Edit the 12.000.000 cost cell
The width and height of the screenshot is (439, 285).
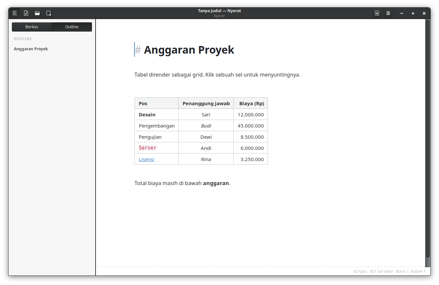coord(250,114)
